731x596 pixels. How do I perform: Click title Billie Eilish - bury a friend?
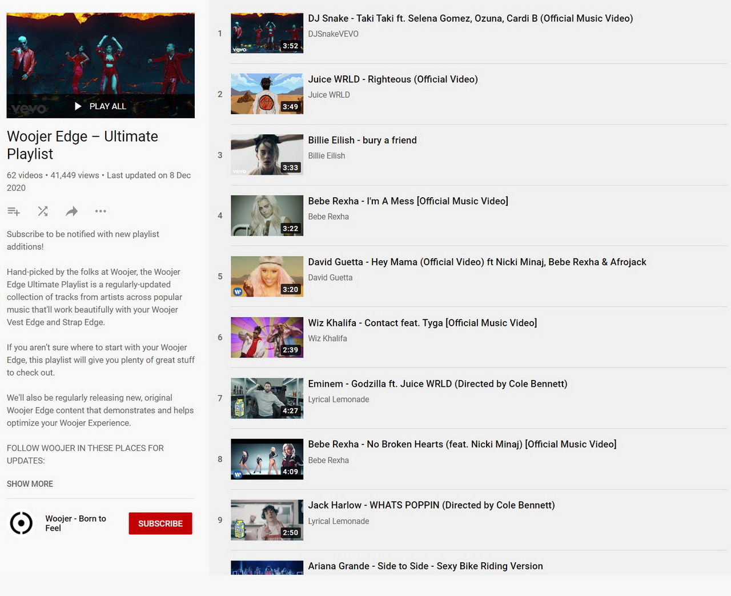coord(363,140)
